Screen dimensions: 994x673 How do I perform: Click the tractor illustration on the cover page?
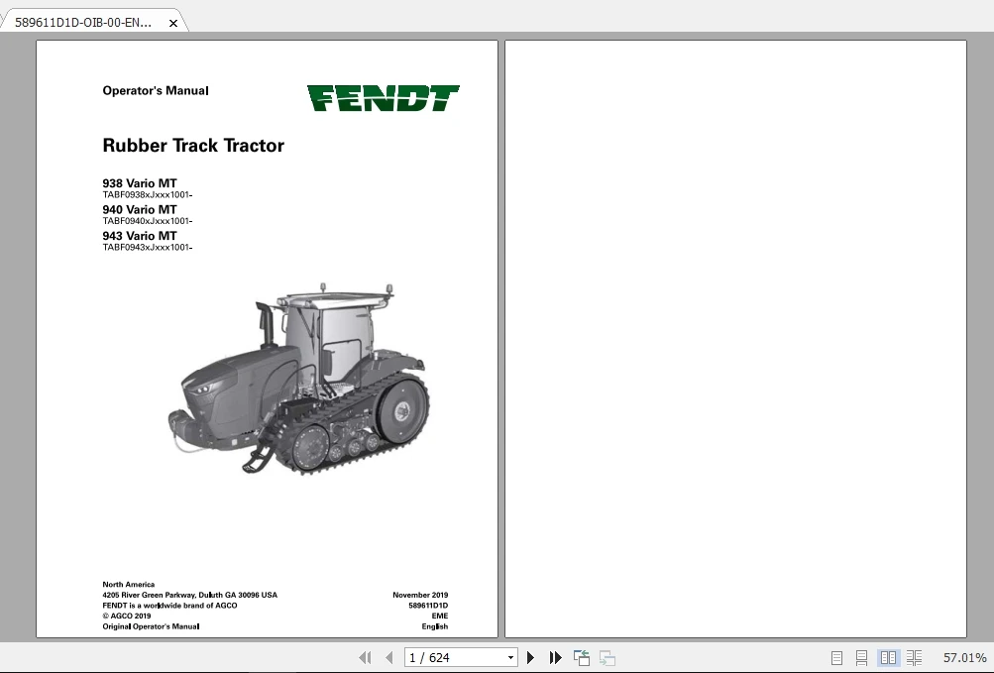pyautogui.click(x=299, y=379)
